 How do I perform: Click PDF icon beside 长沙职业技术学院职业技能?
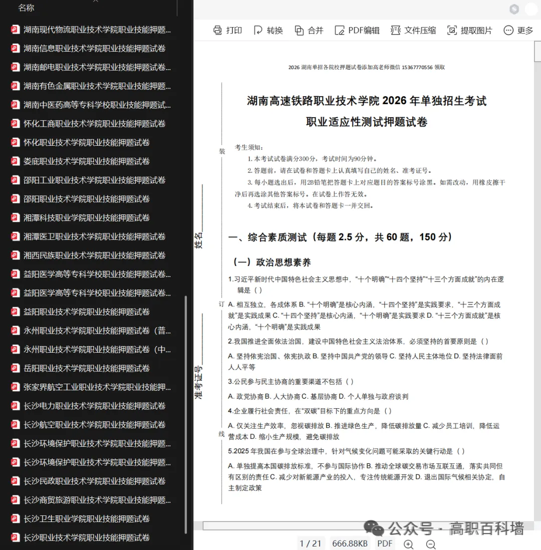click(15, 537)
